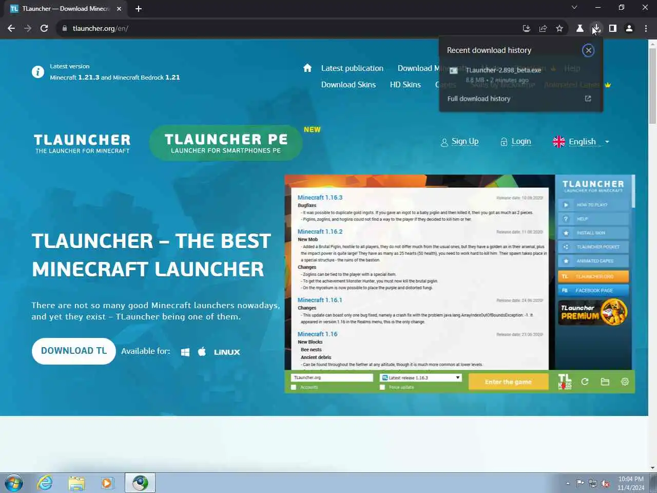Click the browser forward arrow
Image resolution: width=657 pixels, height=493 pixels.
tap(28, 28)
